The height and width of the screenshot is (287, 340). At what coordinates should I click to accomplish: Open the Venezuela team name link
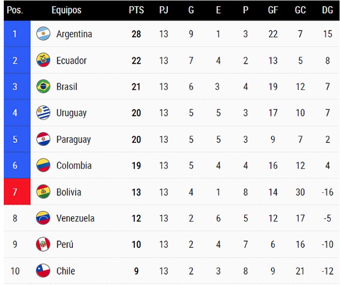point(75,218)
